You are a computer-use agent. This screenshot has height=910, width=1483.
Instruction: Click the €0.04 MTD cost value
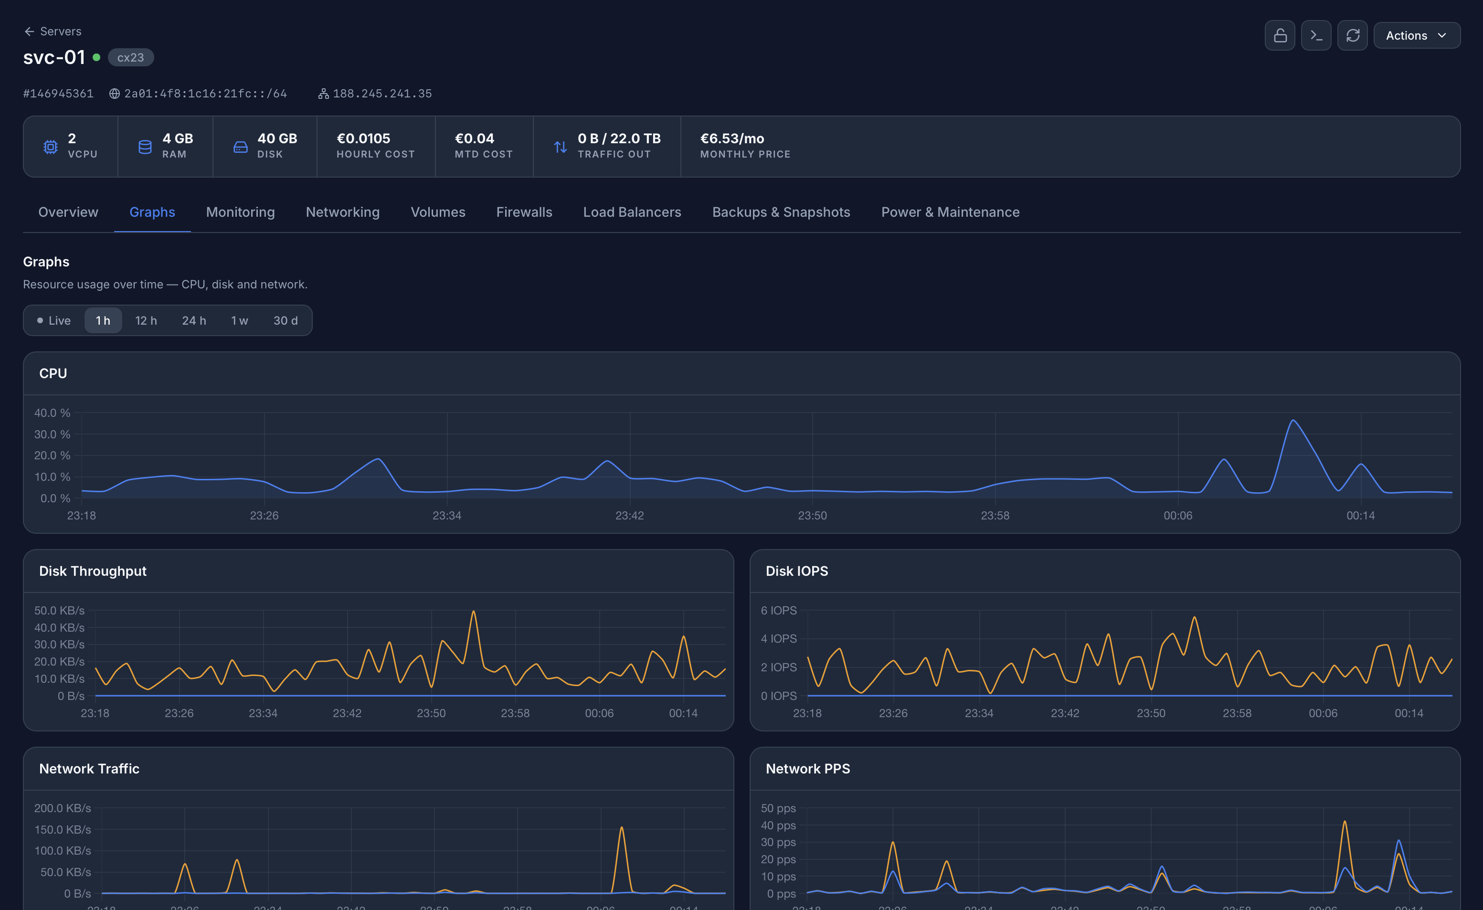(474, 138)
